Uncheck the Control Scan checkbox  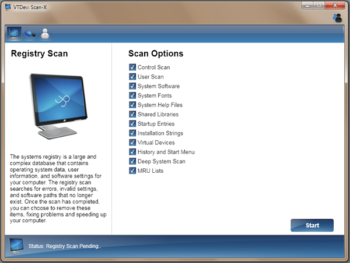(132, 67)
